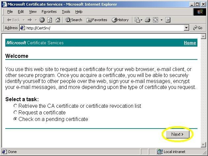
Task: Click the scrollbar up arrow
Action: (x=203, y=36)
